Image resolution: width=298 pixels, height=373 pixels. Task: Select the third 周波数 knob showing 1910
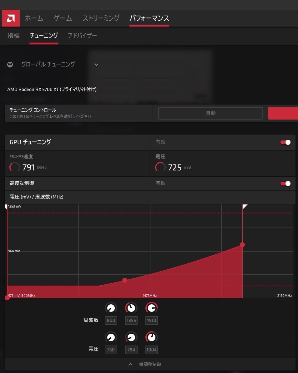tap(151, 308)
